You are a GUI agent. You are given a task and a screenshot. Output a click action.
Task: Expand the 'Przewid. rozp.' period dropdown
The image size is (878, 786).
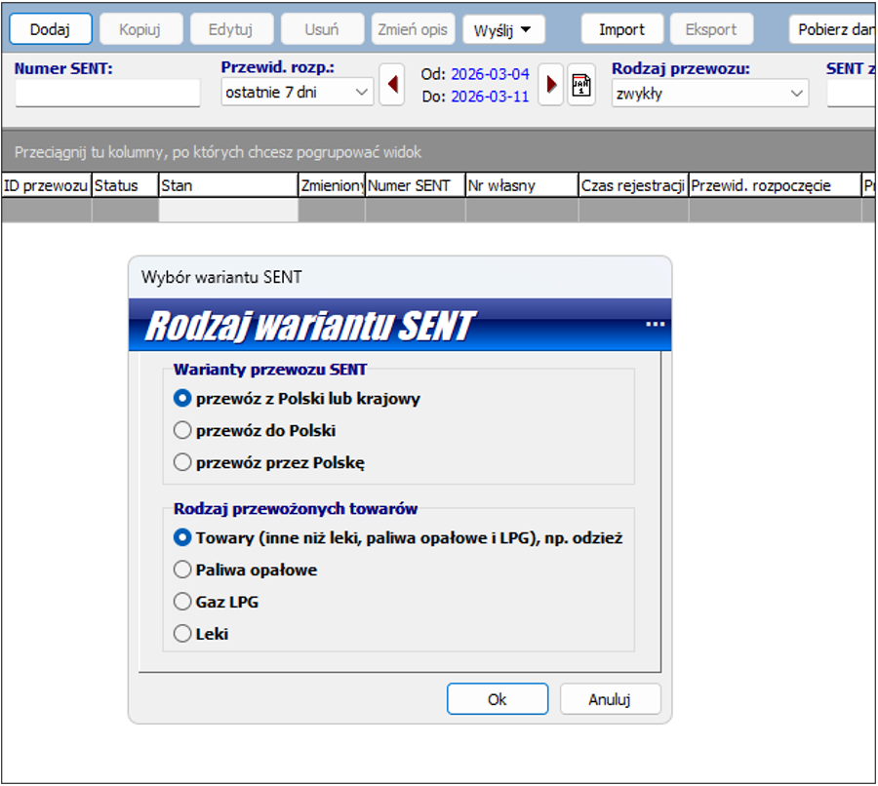coord(362,93)
